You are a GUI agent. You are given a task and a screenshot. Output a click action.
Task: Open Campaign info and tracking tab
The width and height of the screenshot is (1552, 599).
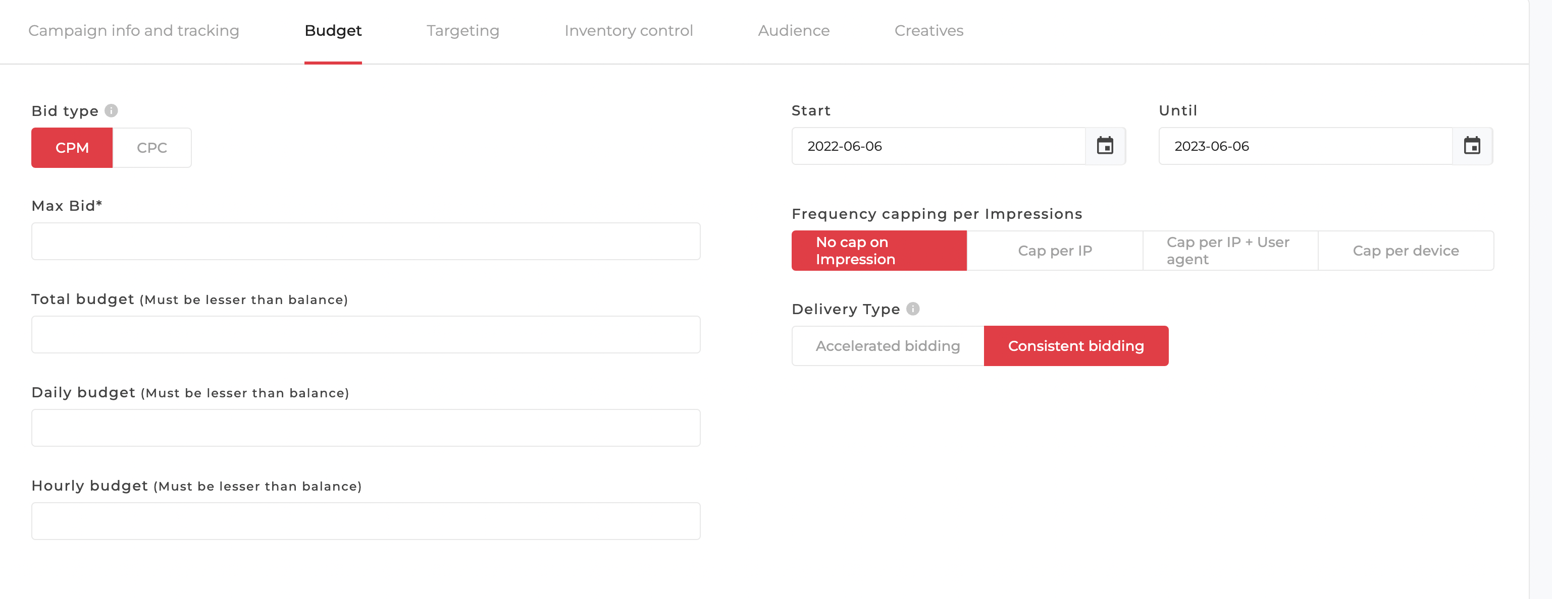point(134,31)
